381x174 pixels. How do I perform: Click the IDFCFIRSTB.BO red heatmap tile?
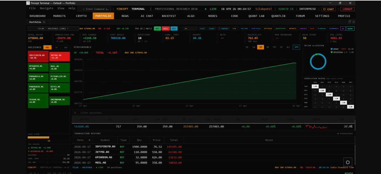[38, 56]
